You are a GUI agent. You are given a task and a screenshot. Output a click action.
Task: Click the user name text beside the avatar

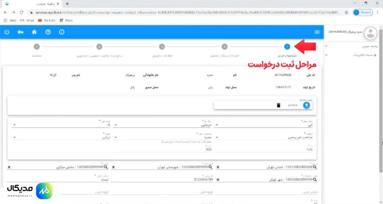[346, 32]
